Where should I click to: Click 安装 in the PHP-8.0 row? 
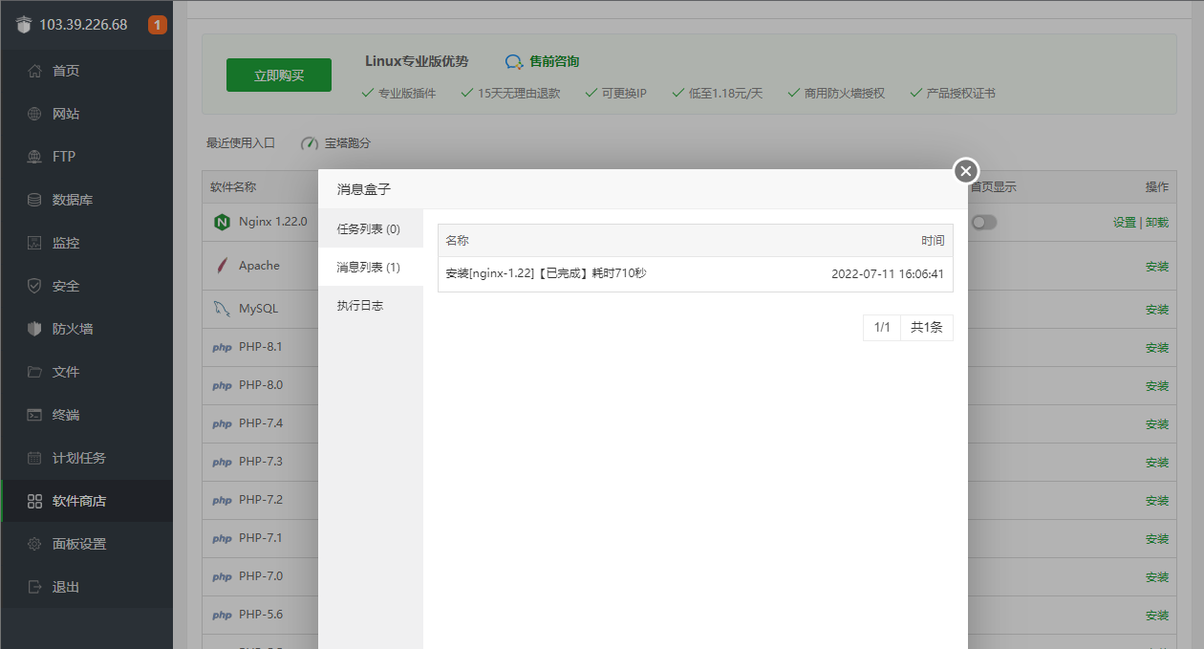1157,386
